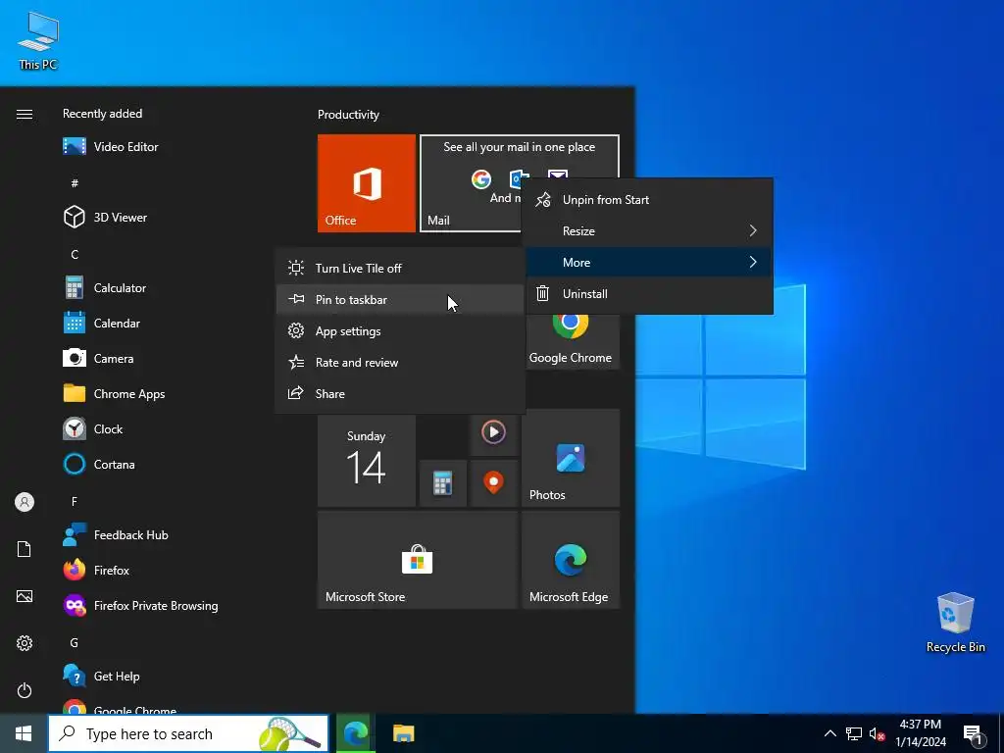Screen dimensions: 1004x753
Task: Open the Microsoft Store tile
Action: (418, 560)
